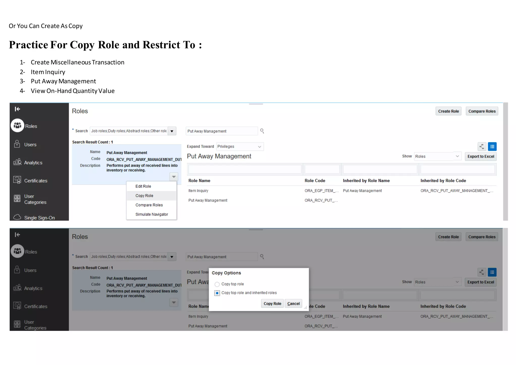This screenshot has height=365, width=516.
Task: Select Copy top role and inherited roles
Action: pyautogui.click(x=217, y=293)
